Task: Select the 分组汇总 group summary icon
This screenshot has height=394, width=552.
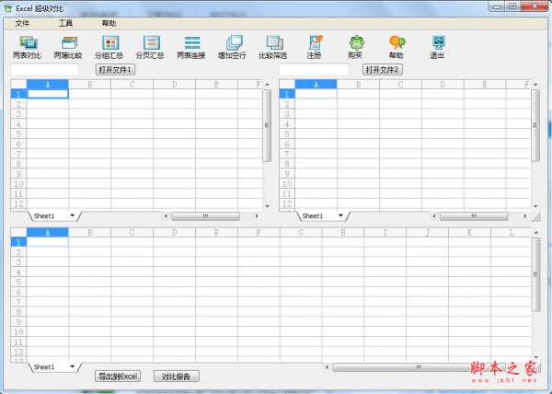Action: [109, 48]
